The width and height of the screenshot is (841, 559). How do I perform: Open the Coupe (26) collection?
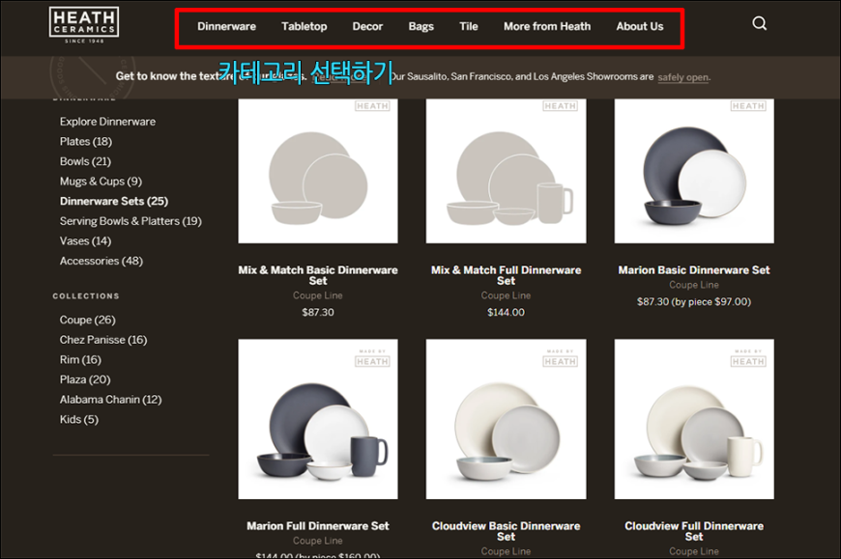click(87, 320)
